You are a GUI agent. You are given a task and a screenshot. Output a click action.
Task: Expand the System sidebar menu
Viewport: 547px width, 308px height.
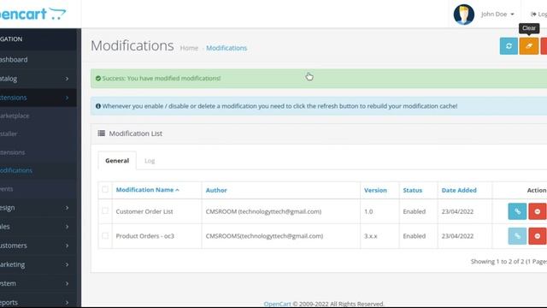[x=38, y=283]
